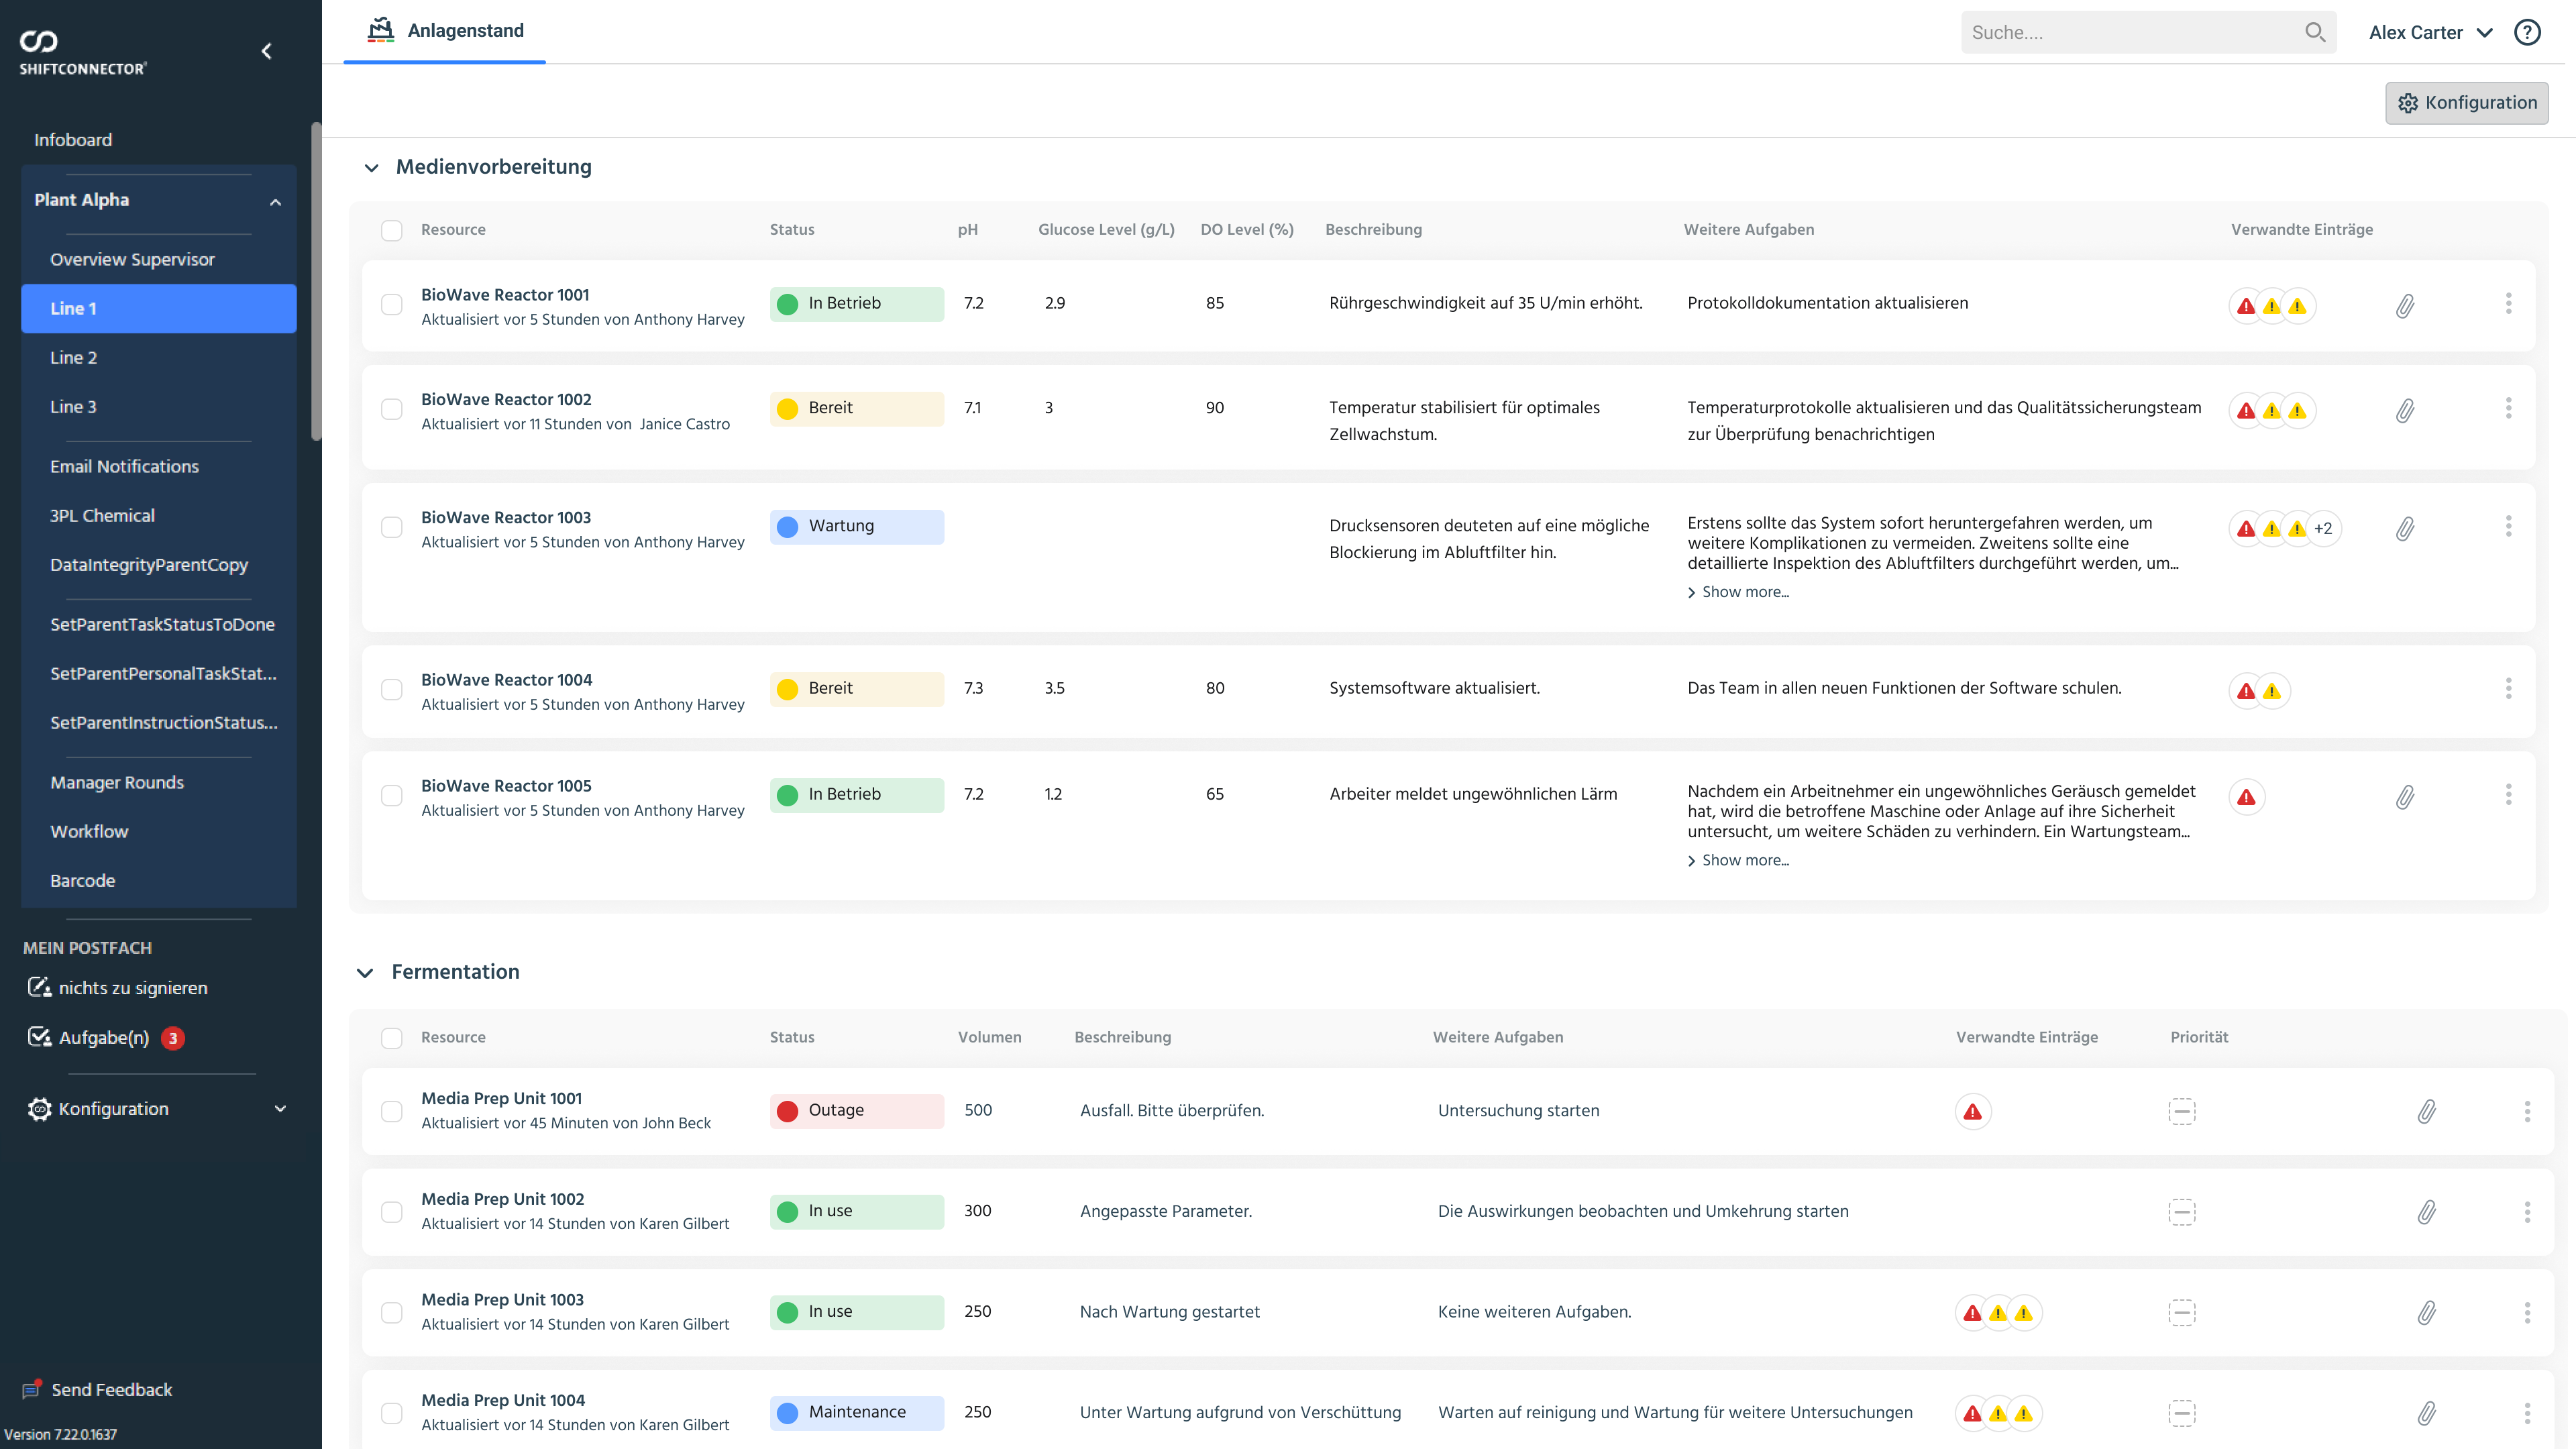Open the red alert entry for BioWave Reactor 1005

tap(2246, 797)
